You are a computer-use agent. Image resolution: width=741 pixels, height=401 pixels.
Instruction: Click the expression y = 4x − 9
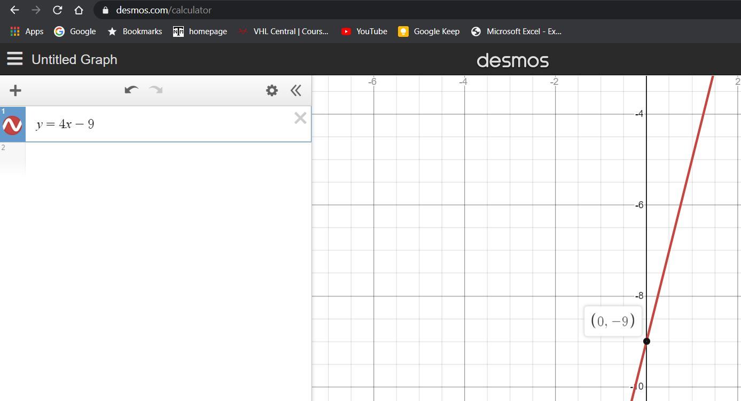pos(65,124)
